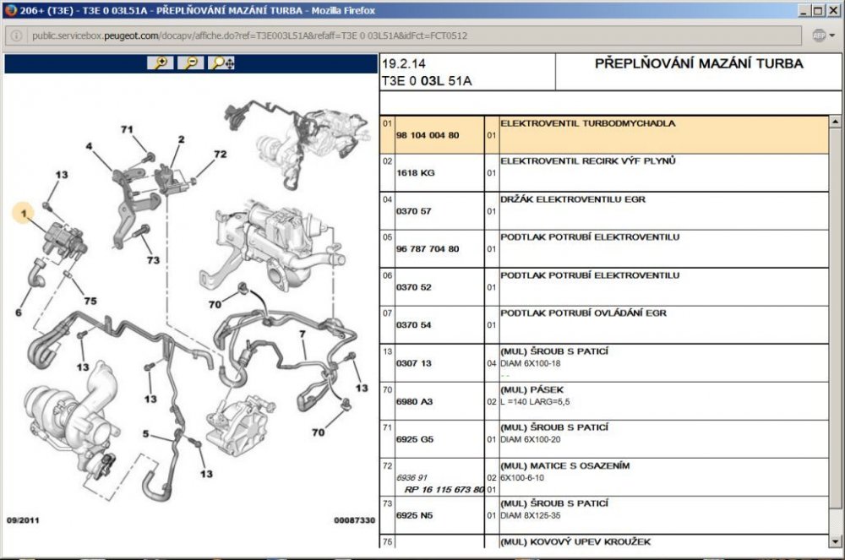The height and width of the screenshot is (560, 845).
Task: Click label 73 in the diagram
Action: [153, 260]
